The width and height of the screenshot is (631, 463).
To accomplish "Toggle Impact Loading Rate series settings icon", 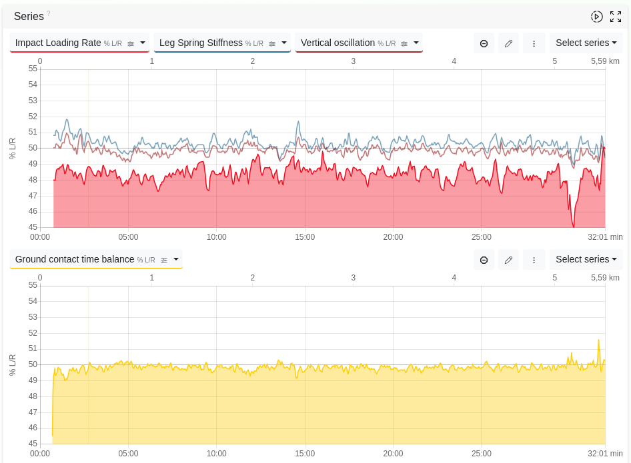I will (x=131, y=43).
